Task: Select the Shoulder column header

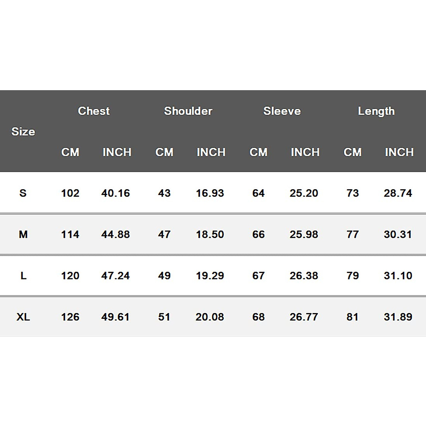Action: point(188,111)
